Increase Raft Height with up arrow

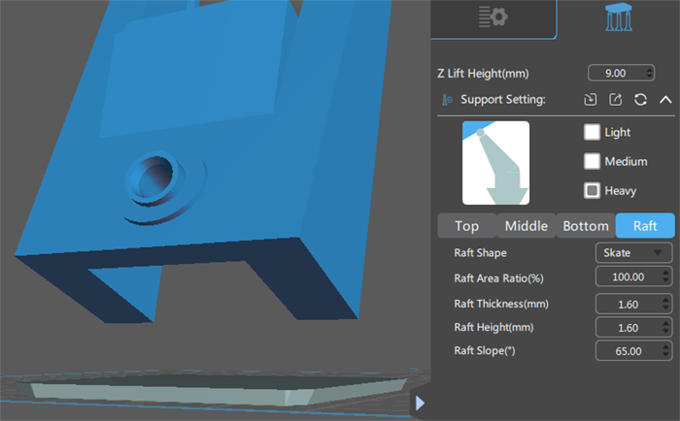666,323
